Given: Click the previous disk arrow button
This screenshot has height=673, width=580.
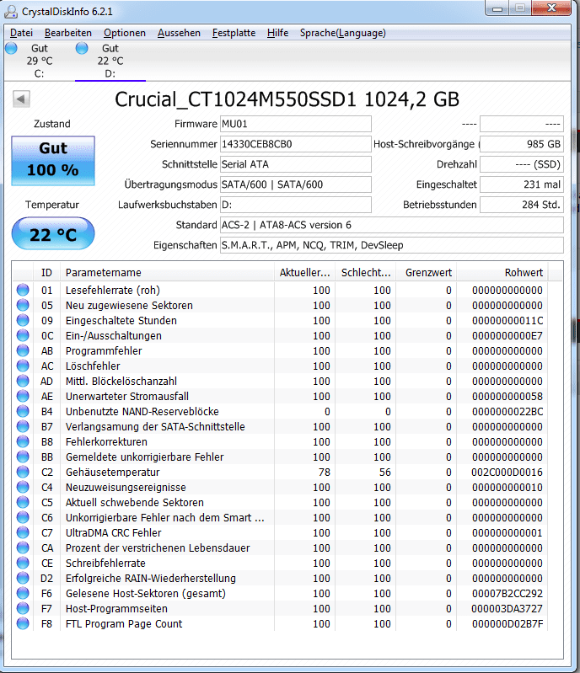Looking at the screenshot, I should pos(21,99).
